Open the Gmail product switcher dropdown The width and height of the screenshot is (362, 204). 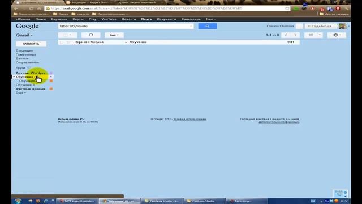pyautogui.click(x=24, y=35)
